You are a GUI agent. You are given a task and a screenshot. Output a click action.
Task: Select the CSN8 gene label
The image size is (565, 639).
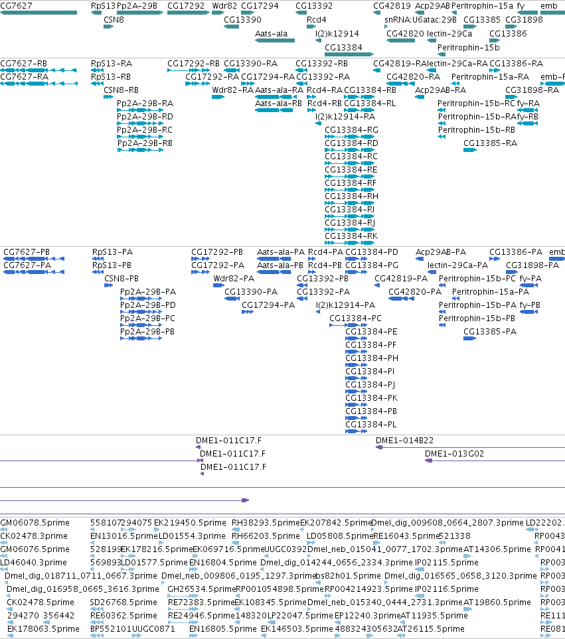(x=114, y=20)
